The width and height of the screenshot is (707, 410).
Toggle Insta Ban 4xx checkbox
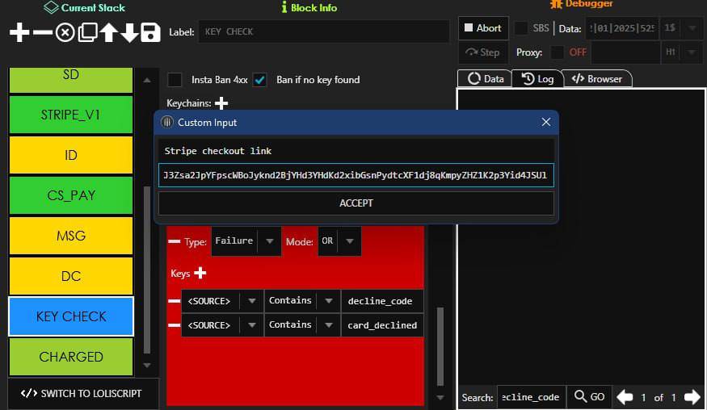pos(175,80)
